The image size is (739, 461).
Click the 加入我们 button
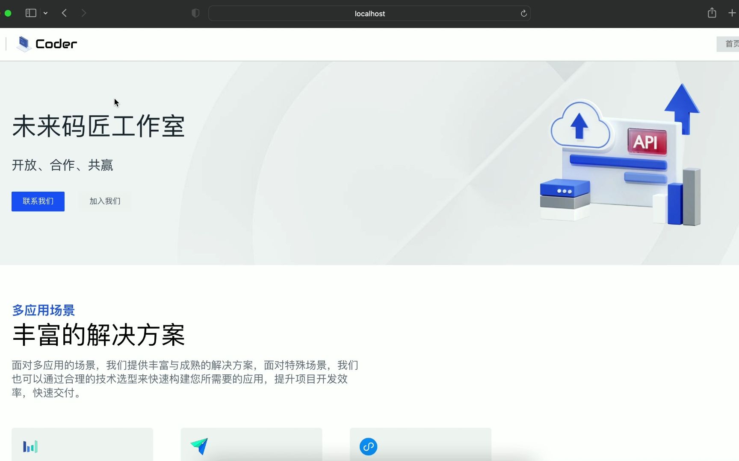[105, 201]
